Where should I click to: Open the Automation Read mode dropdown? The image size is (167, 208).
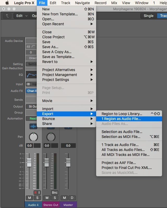click(31, 118)
